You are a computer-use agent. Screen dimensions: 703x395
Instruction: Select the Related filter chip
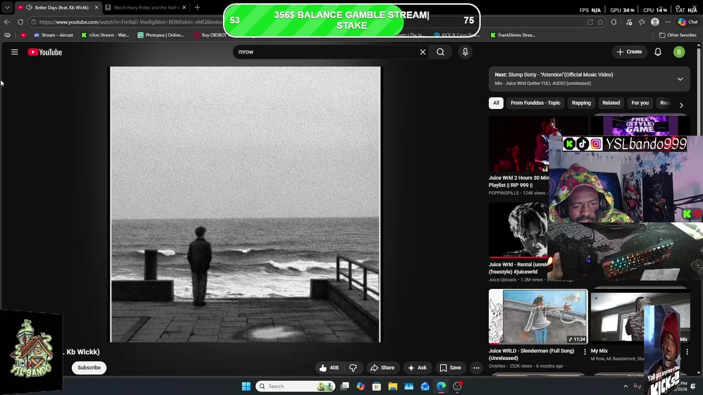[611, 103]
